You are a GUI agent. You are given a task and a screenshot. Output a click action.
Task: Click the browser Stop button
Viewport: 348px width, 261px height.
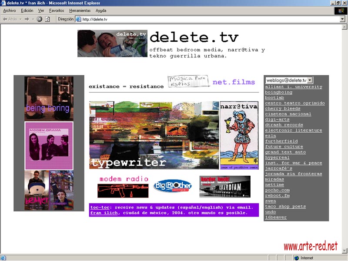coord(40,19)
